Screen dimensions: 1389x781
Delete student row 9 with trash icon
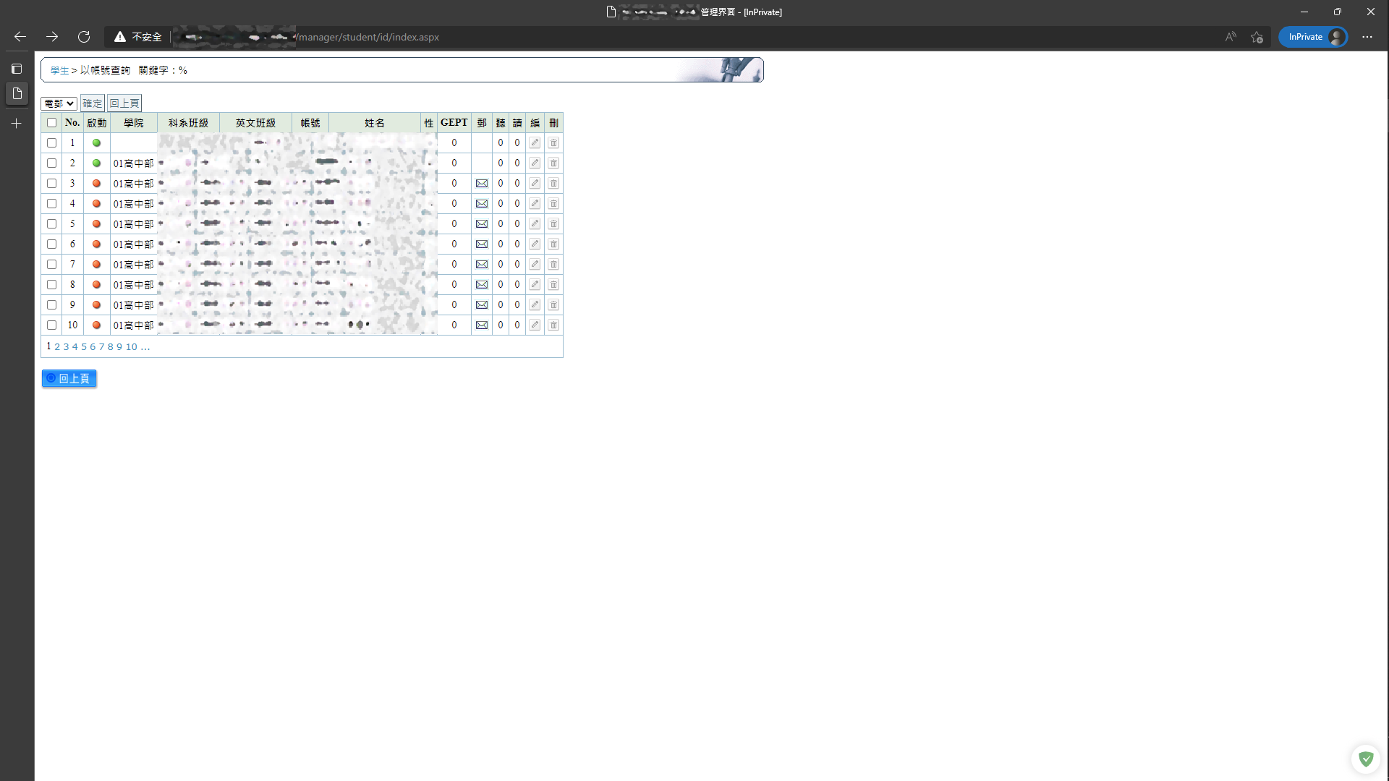click(553, 305)
